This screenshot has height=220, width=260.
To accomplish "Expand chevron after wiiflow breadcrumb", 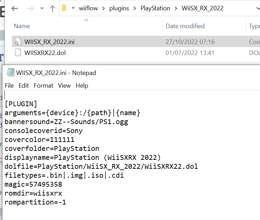I will (104, 8).
